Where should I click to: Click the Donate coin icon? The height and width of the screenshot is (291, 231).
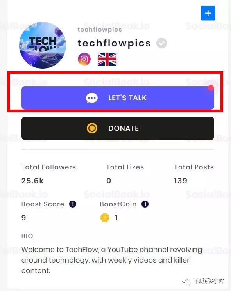click(x=92, y=128)
